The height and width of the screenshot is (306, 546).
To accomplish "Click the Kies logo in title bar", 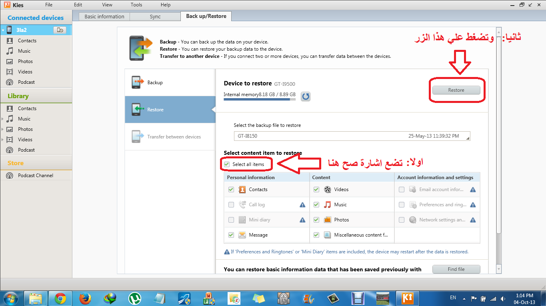I will click(x=7, y=5).
